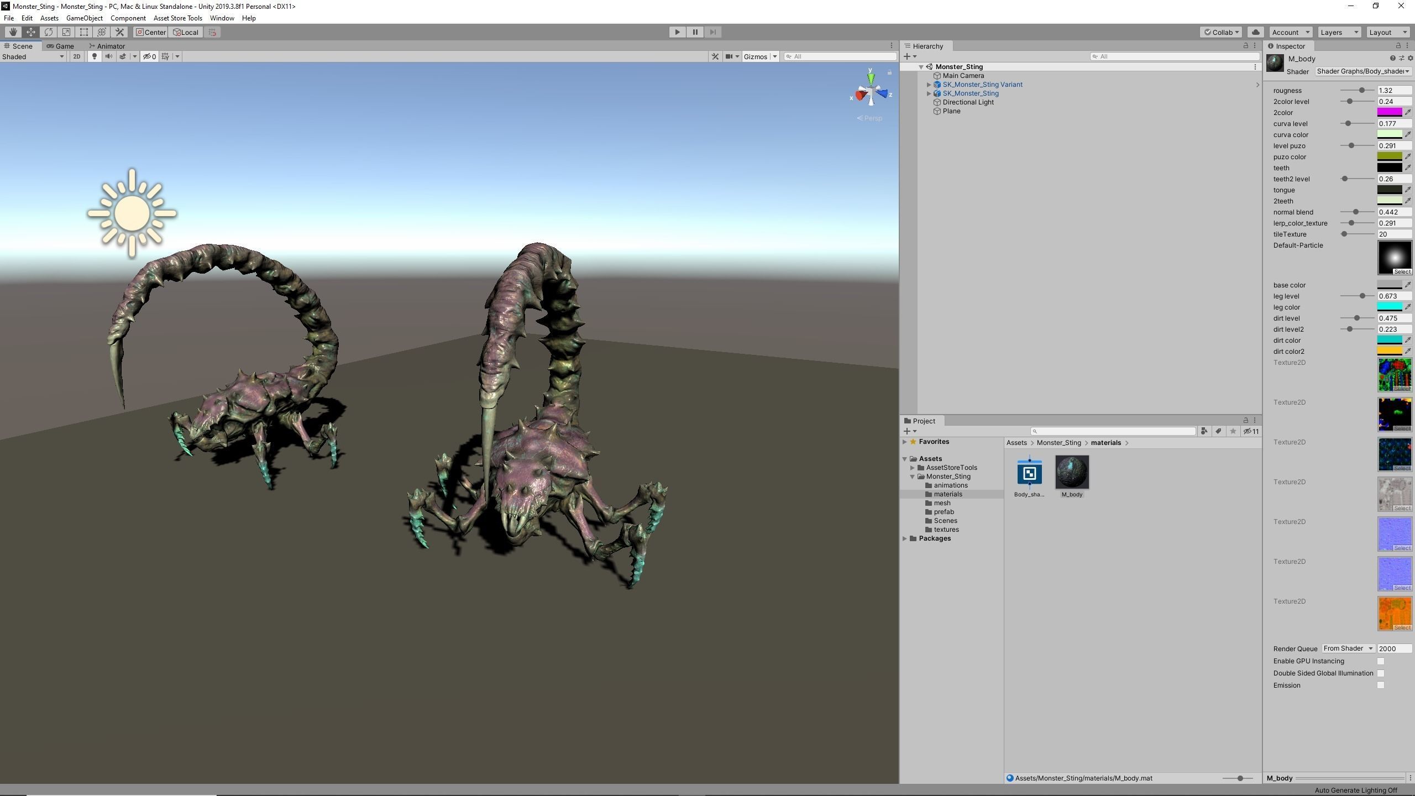Click the scene orientation gizmo
Viewport: 1415px width, 796px height.
click(871, 93)
